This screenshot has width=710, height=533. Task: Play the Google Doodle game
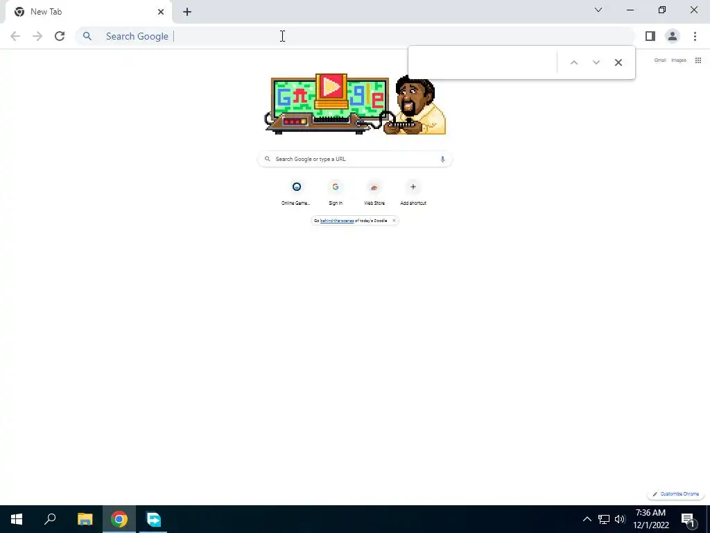(331, 87)
